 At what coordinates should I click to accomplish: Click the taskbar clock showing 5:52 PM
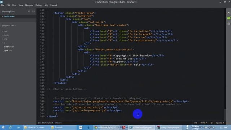coord(223,127)
